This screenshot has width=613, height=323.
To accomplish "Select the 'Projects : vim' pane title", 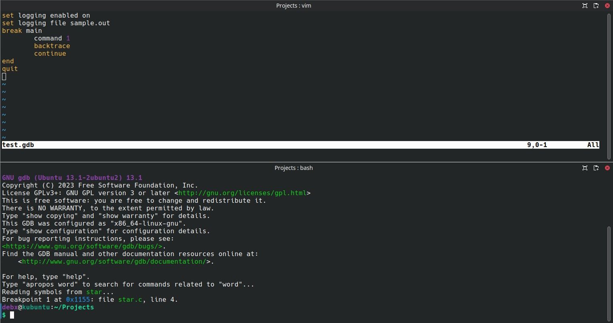I will point(293,6).
